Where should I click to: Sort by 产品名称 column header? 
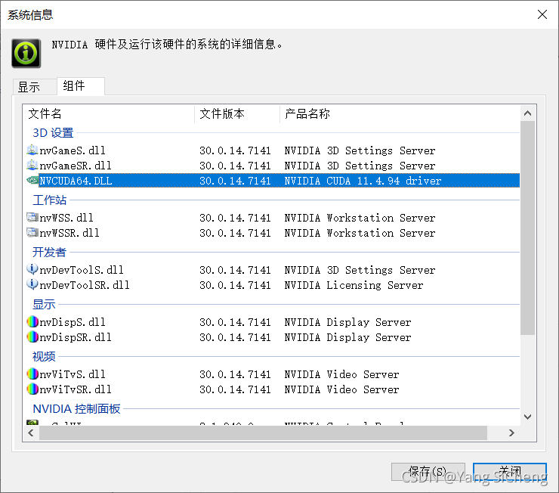pos(400,113)
